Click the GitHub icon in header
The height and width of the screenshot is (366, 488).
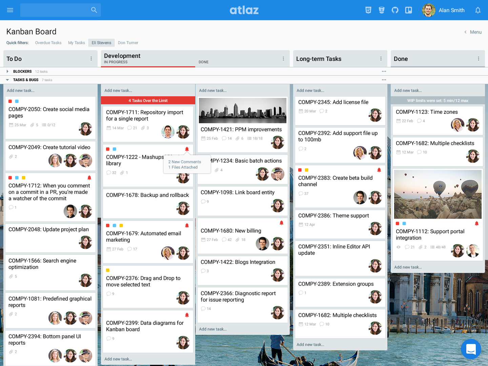[x=395, y=10]
